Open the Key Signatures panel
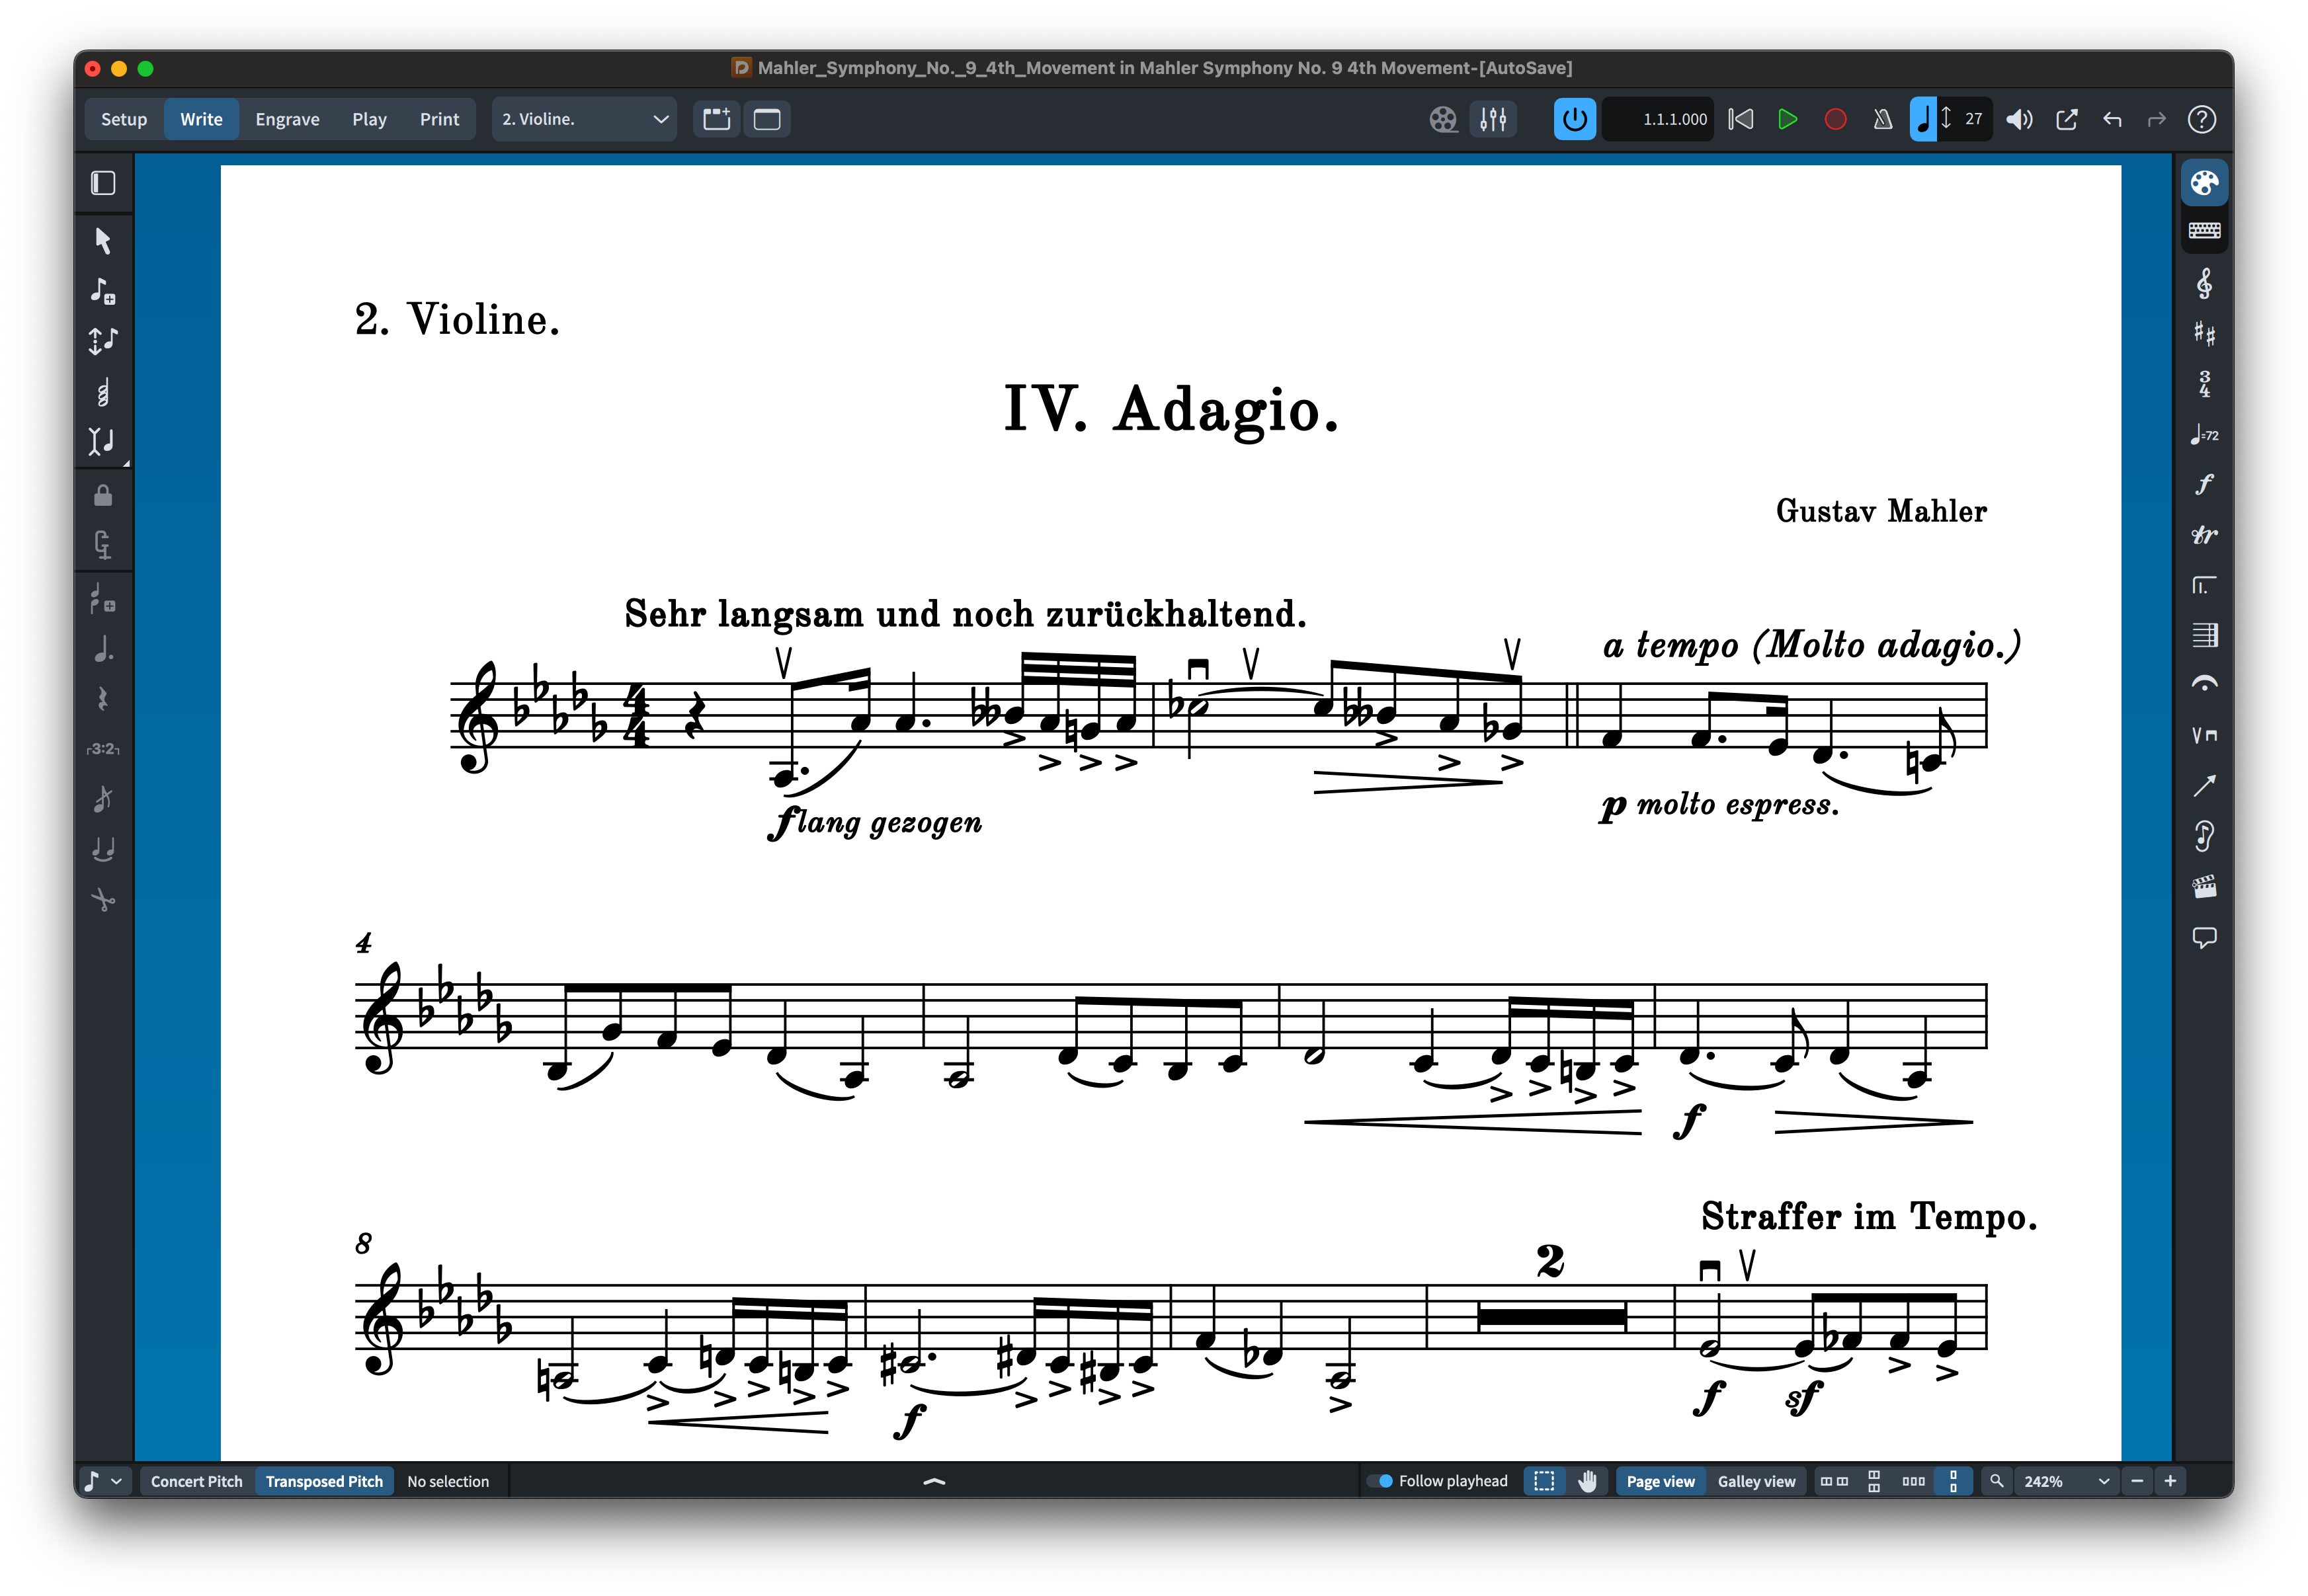Screen dimensions: 2308x1596 (2203, 334)
